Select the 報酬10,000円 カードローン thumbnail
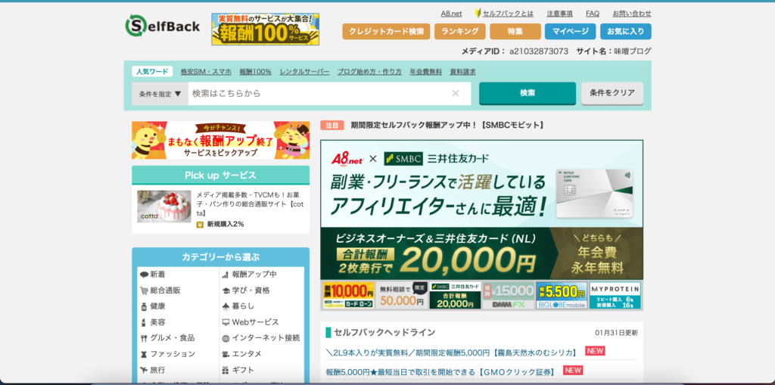This screenshot has width=775, height=385. coord(348,296)
